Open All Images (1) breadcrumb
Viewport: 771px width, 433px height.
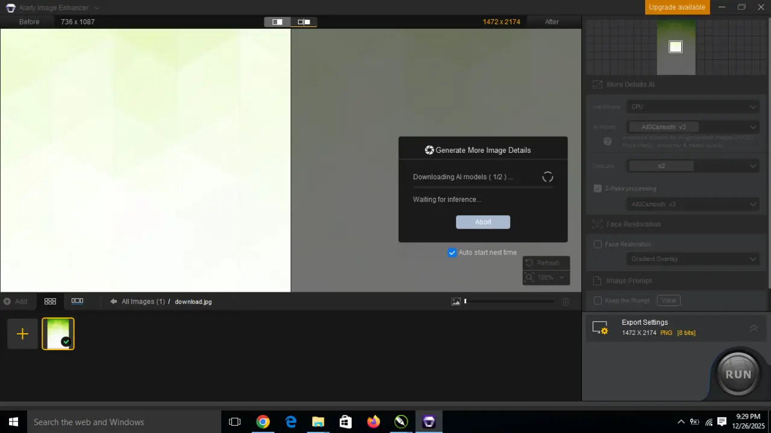143,301
